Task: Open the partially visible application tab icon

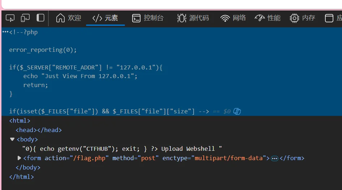Action: pos(329,18)
